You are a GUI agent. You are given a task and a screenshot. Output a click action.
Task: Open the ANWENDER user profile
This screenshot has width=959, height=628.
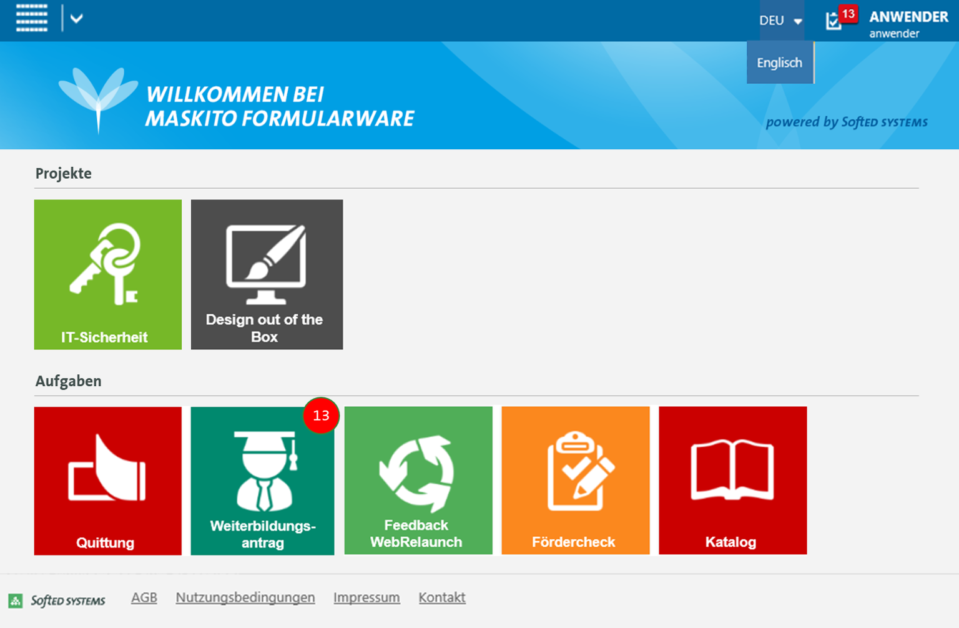(908, 24)
